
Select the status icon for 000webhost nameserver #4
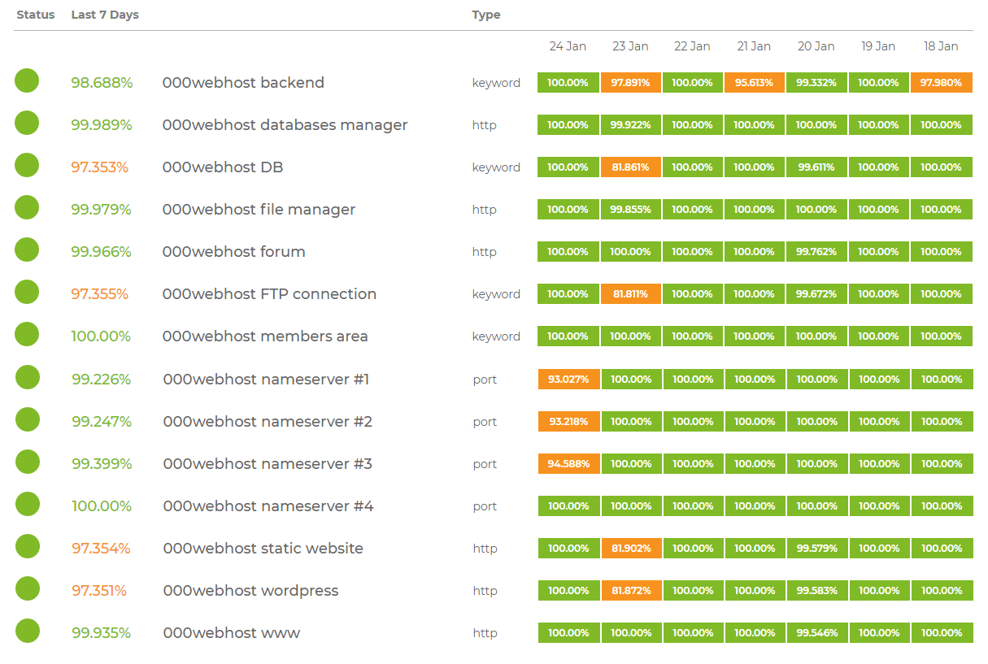click(28, 505)
